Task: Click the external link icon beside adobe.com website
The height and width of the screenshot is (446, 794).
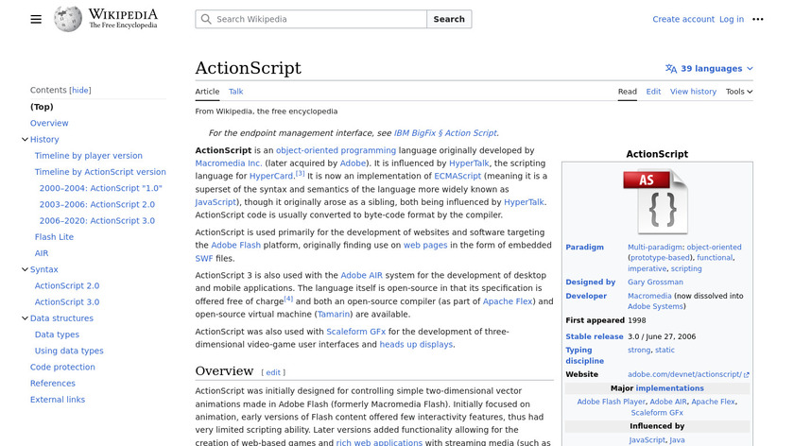Action: pos(747,375)
